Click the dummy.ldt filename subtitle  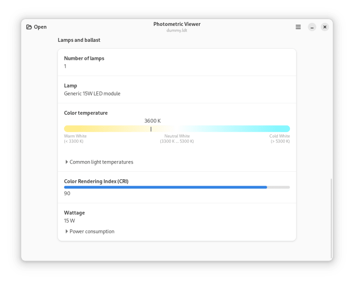coord(177,30)
